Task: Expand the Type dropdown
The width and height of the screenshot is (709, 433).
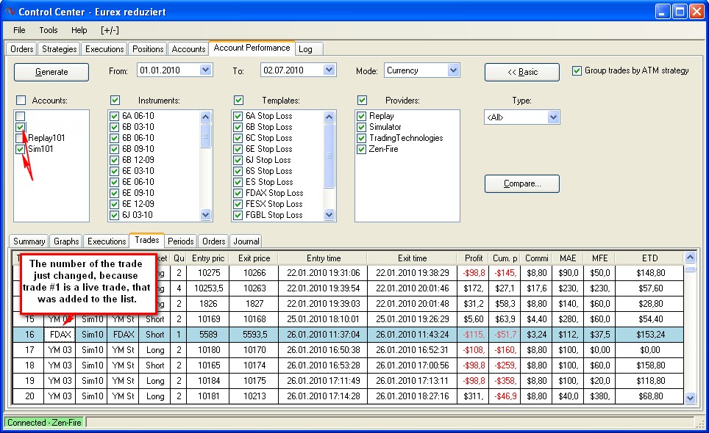Action: [x=552, y=117]
